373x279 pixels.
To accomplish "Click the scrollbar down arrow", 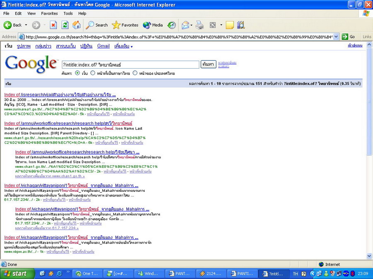I will click(369, 256).
